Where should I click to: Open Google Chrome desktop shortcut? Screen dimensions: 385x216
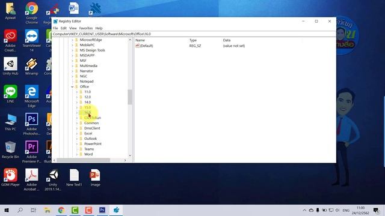click(32, 13)
